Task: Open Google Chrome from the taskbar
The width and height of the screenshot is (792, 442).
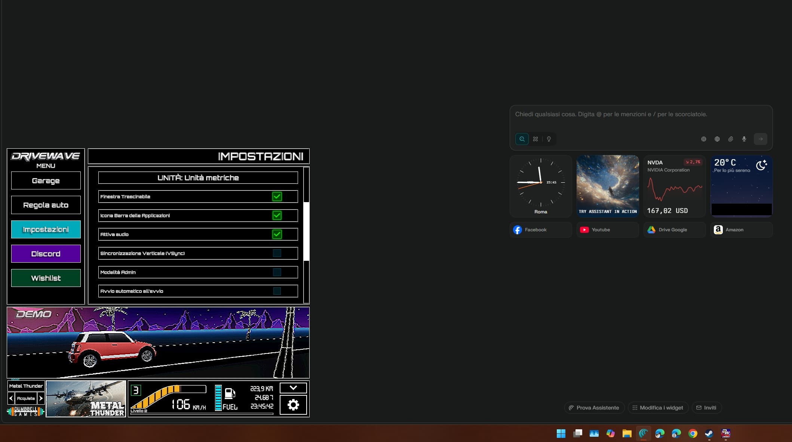Action: (x=693, y=433)
